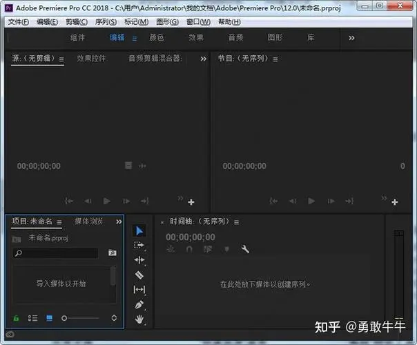Select the Slip tool
417x345 pixels.
(x=139, y=289)
